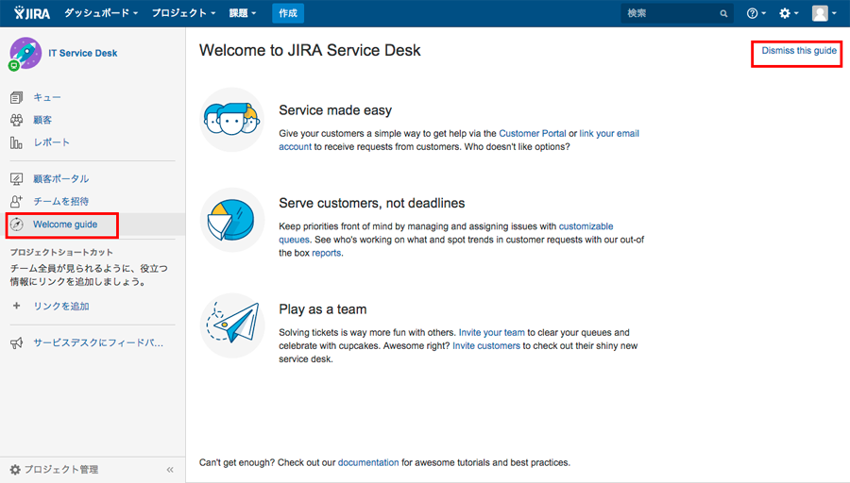Click the プロジェクト管理 gear icon
Screen dimensions: 850x483
[x=15, y=470]
